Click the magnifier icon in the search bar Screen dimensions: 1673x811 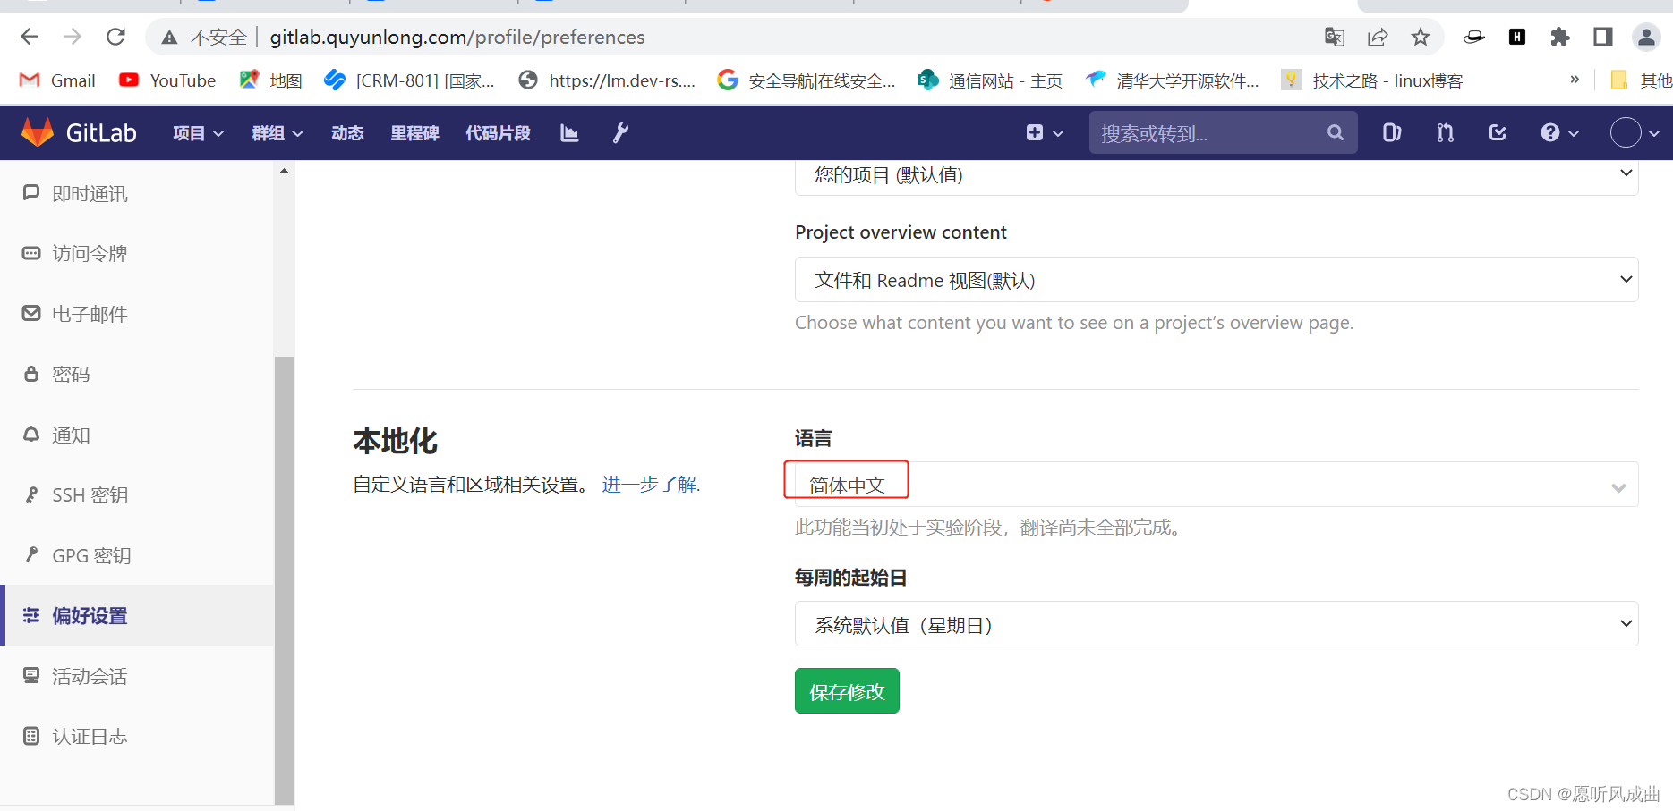point(1335,132)
